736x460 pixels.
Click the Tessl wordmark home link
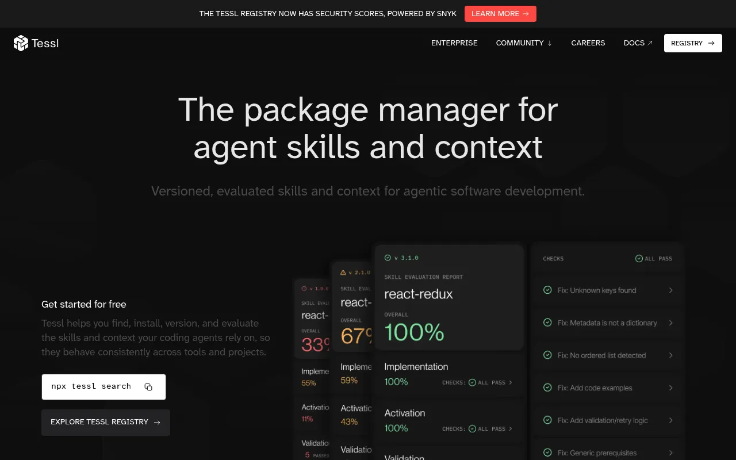[45, 43]
